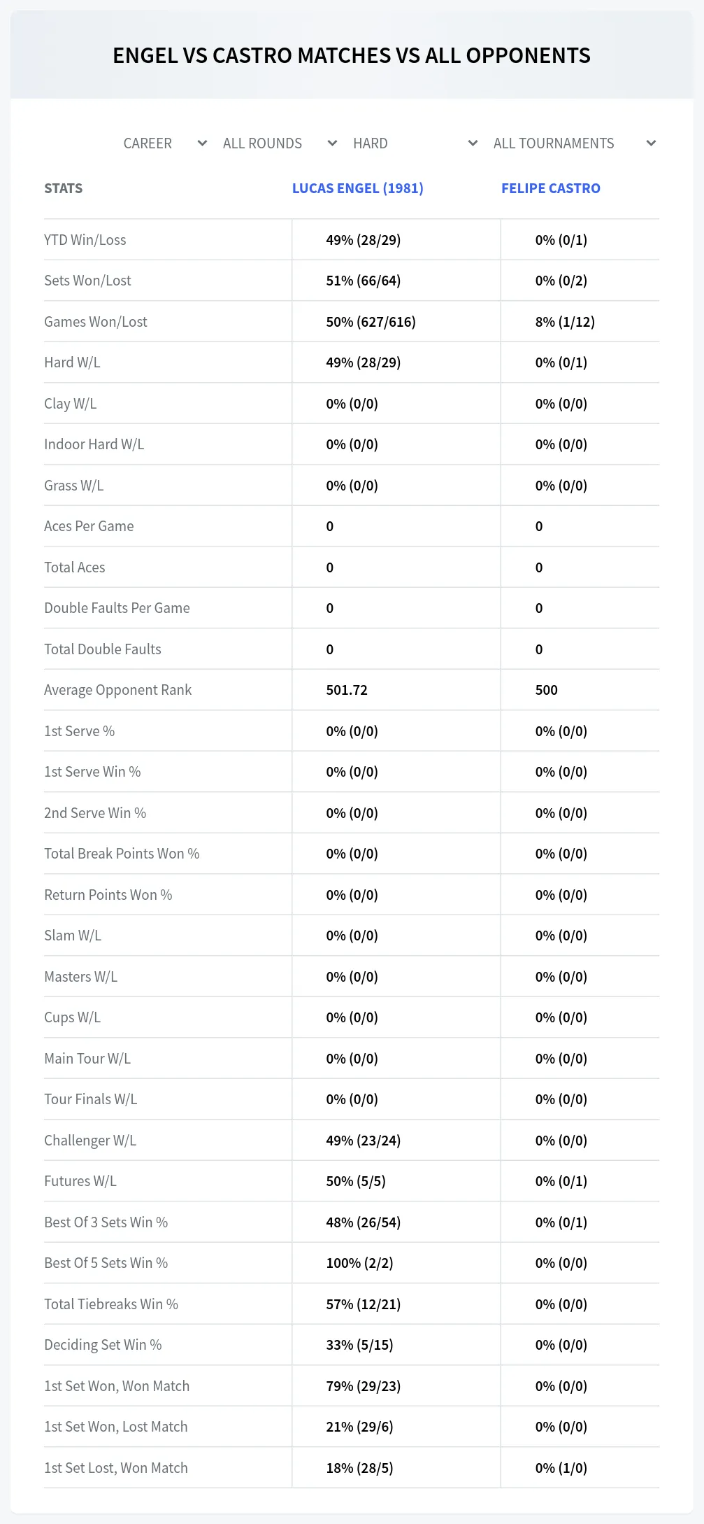This screenshot has width=704, height=1524.
Task: Select the Challenger W/L row label
Action: 90,1141
